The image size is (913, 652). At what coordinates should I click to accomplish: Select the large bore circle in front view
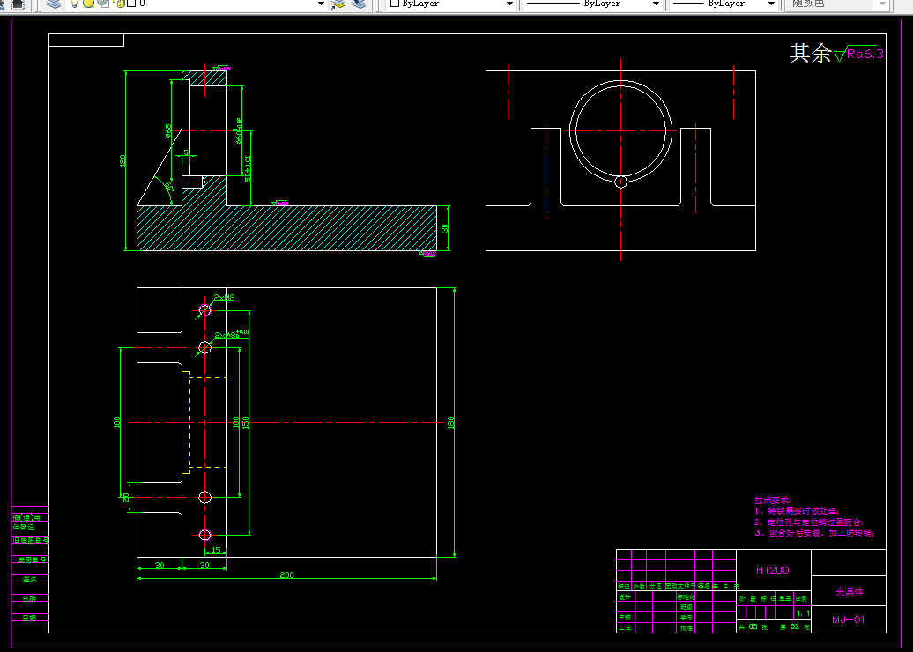pos(620,131)
